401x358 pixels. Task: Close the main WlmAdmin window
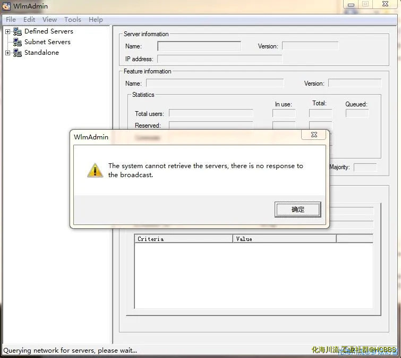tap(386, 4)
